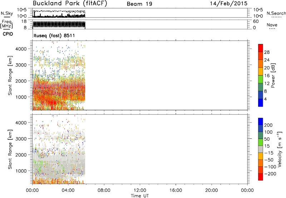Image resolution: width=286 pixels, height=198 pixels.
Task: Click the '10^5' label on left noise axis
Action: click(22, 10)
